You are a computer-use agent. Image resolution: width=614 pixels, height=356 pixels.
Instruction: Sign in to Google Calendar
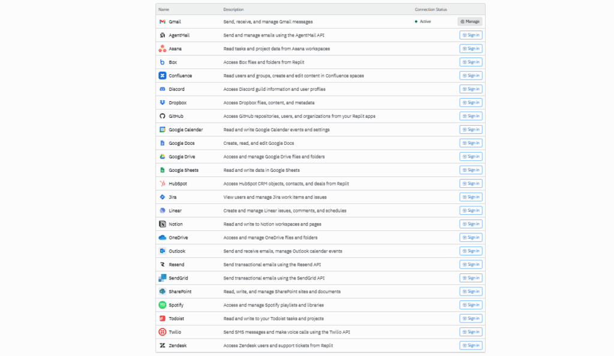click(471, 130)
